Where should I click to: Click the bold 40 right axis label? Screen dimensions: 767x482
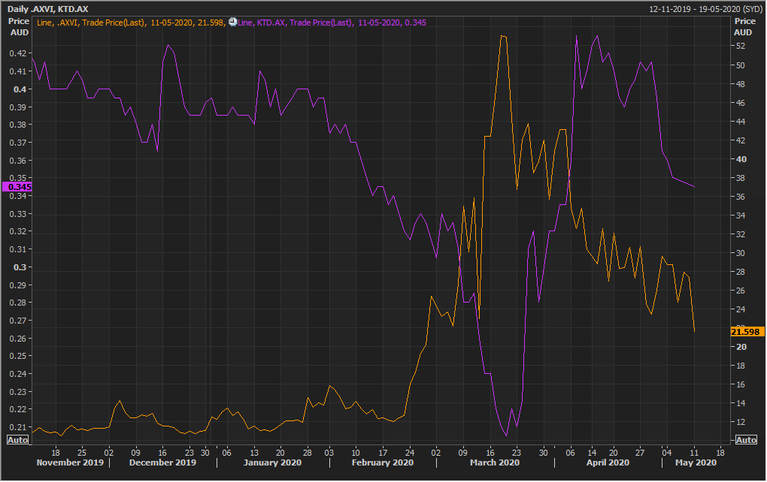tap(741, 159)
